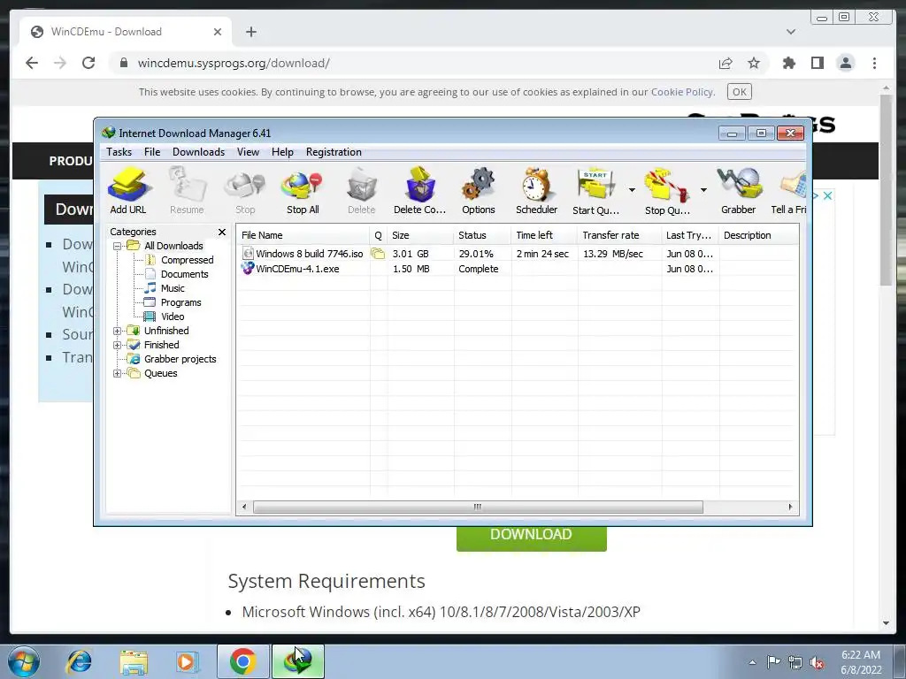Expand the Queues category

click(118, 374)
